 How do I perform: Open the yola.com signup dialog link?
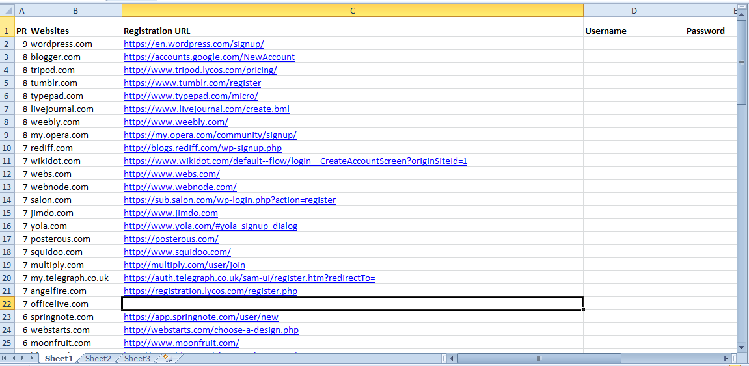click(211, 226)
